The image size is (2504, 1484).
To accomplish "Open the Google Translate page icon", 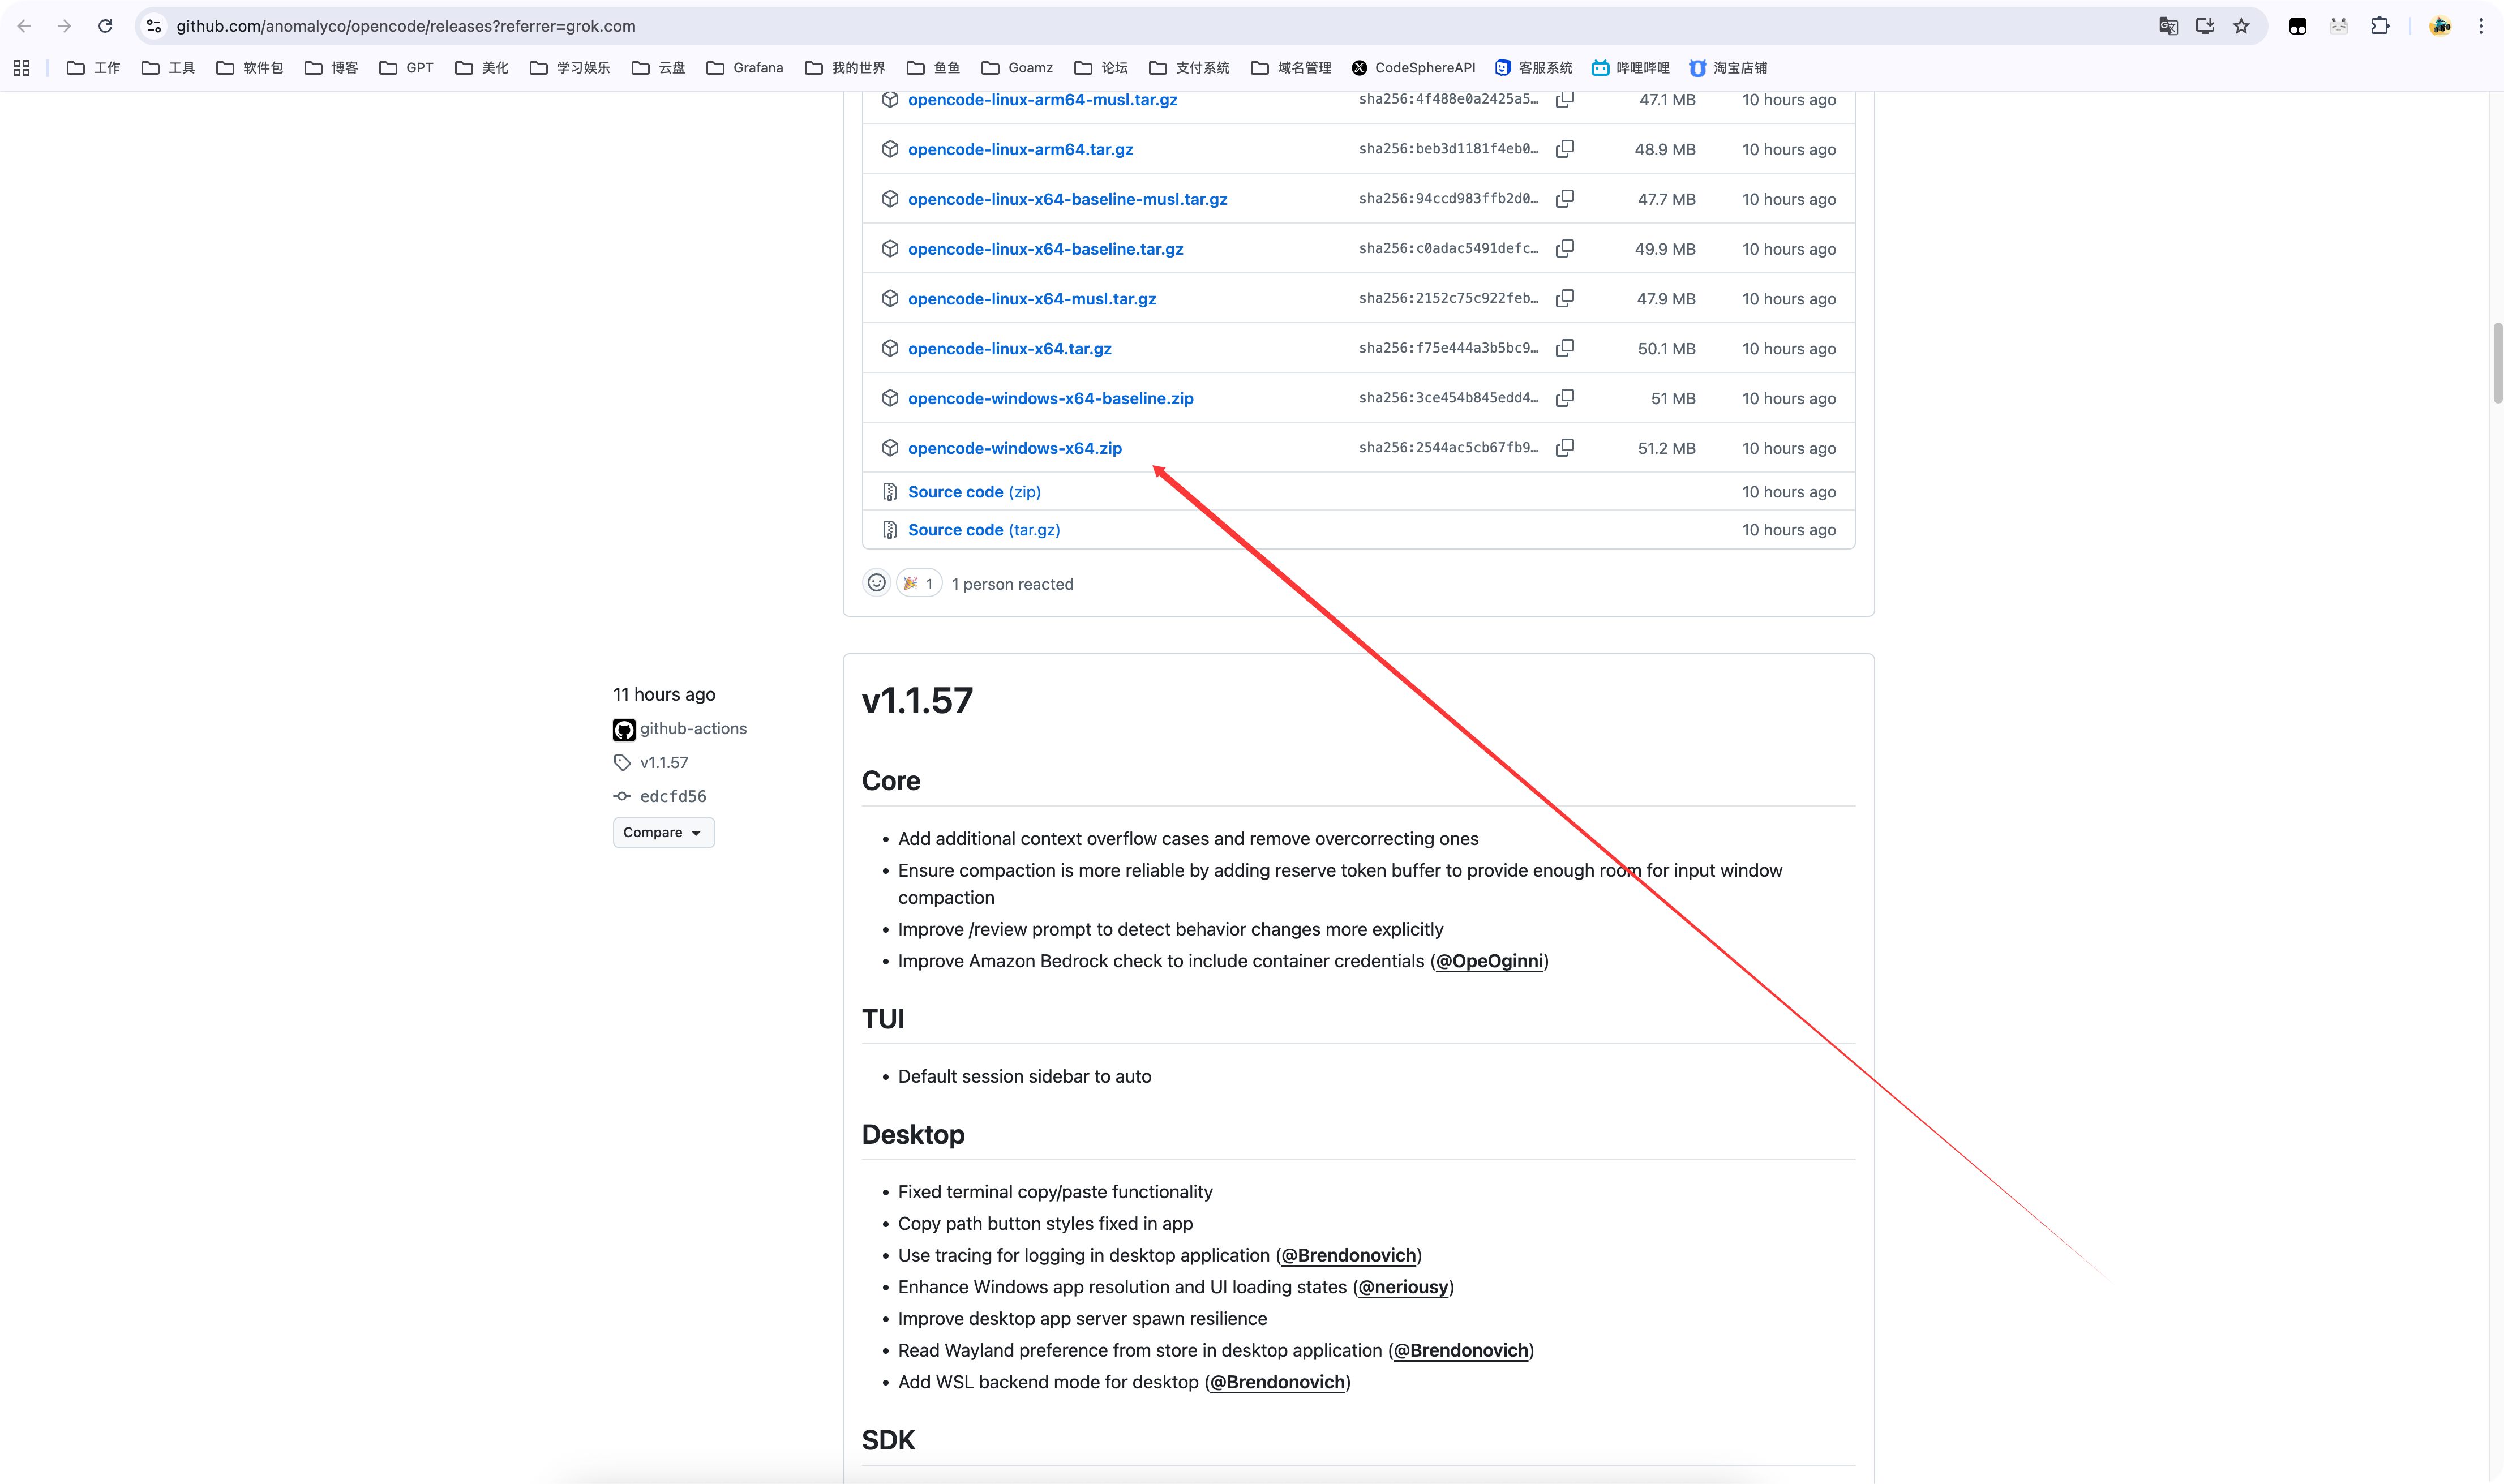I will (x=2168, y=26).
